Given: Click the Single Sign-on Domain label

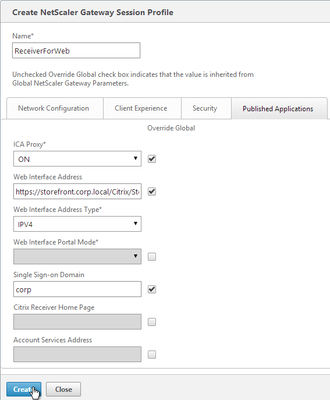Looking at the screenshot, I should pos(49,275).
